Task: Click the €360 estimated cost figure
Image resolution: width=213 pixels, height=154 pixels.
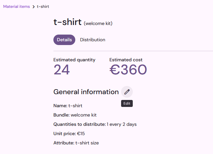Action: pyautogui.click(x=128, y=70)
